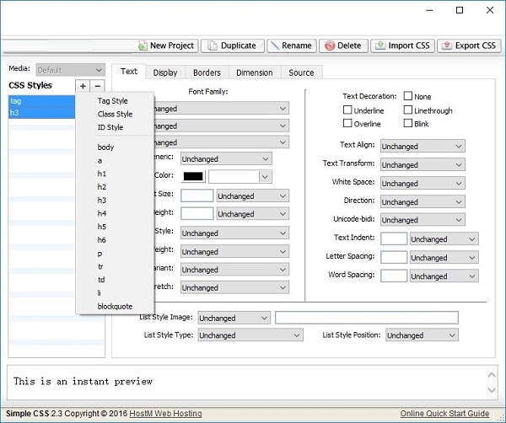Open the Text Align dropdown
The height and width of the screenshot is (423, 506).
tap(423, 146)
